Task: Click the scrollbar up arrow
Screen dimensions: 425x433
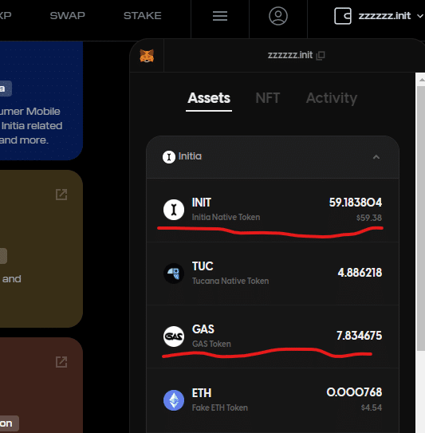Action: click(x=421, y=80)
